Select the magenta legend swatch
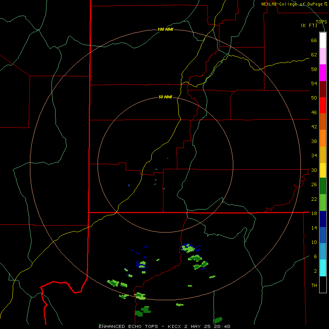The height and width of the screenshot is (329, 329). click(x=323, y=73)
